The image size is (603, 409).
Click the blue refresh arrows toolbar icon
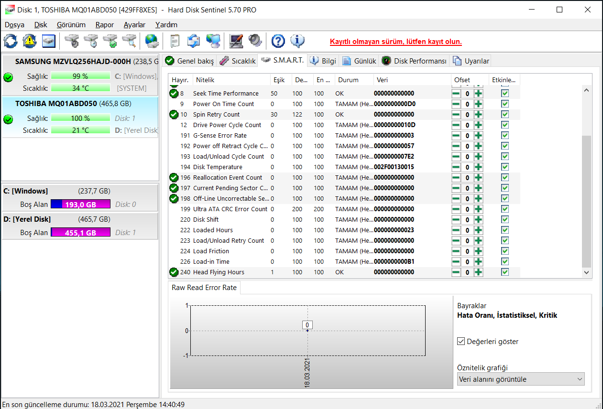click(11, 41)
